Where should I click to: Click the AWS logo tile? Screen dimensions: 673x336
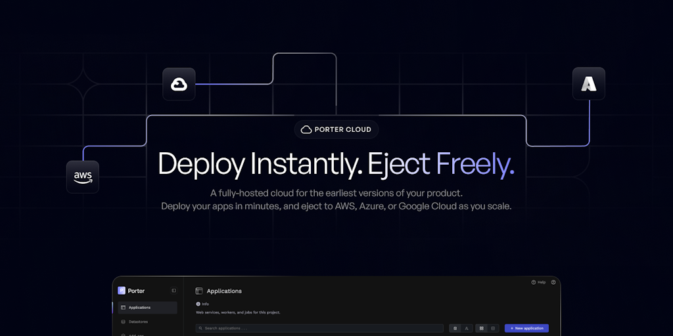click(82, 177)
